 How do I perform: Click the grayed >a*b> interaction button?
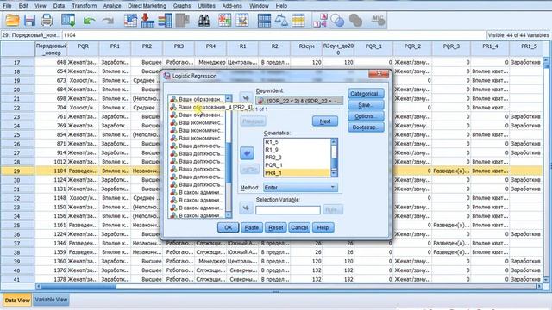(x=249, y=170)
